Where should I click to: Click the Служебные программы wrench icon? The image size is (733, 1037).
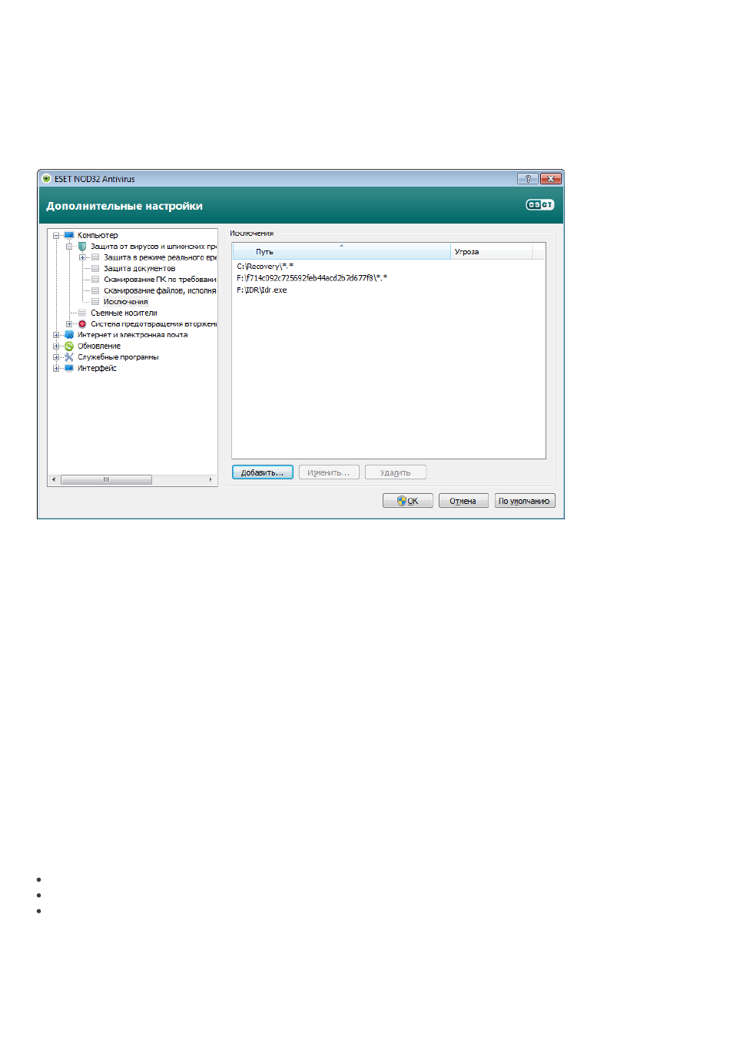[x=69, y=357]
